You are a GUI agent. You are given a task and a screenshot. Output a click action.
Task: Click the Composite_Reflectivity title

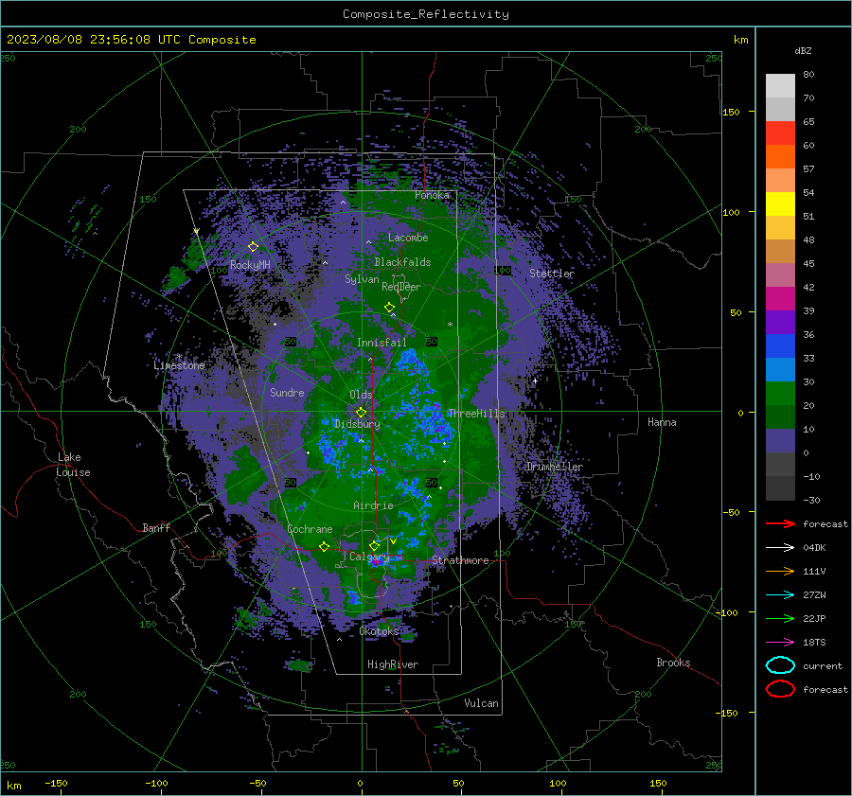pyautogui.click(x=425, y=14)
